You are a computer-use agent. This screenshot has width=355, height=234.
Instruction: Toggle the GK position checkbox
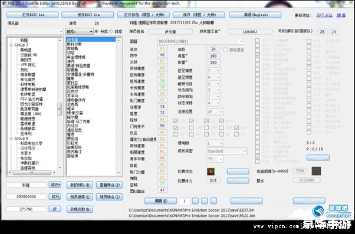[236, 134]
